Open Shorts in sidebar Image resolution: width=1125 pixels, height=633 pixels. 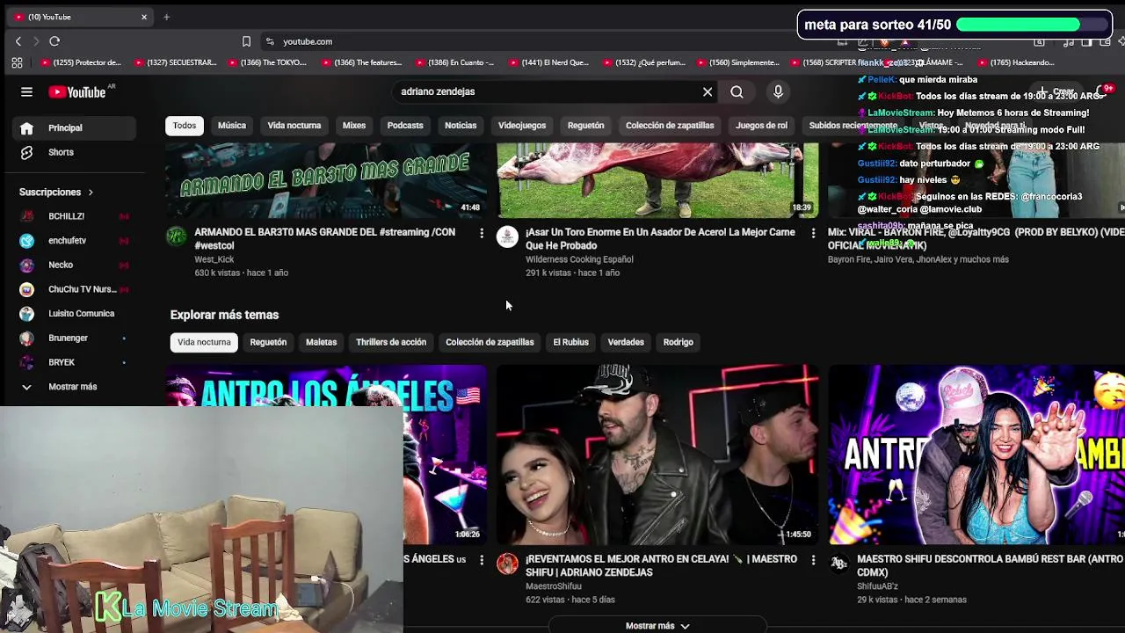coord(75,152)
